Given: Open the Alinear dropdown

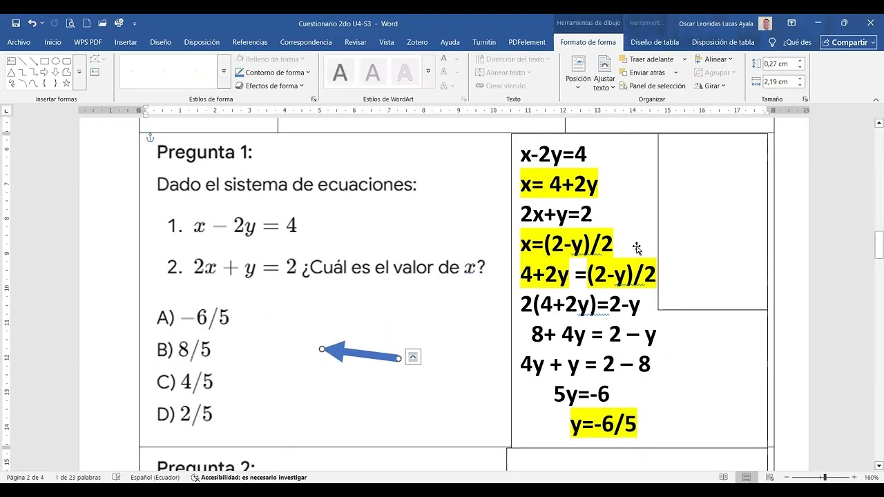Looking at the screenshot, I should click(714, 59).
